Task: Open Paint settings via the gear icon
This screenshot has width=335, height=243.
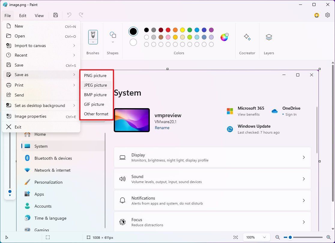Action: [327, 15]
